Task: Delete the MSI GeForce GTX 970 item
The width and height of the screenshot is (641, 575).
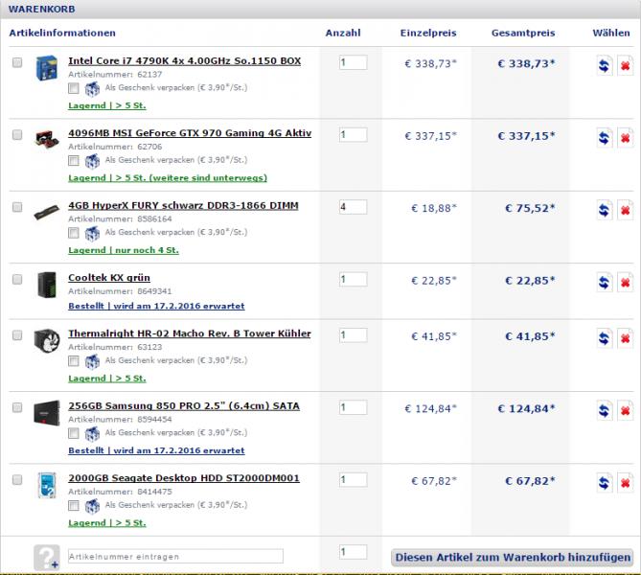Action: [625, 138]
